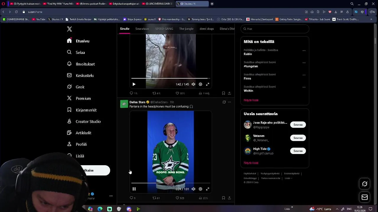Switch to The jungle tab
Viewport: 378px width, 212px height.
tap(186, 29)
